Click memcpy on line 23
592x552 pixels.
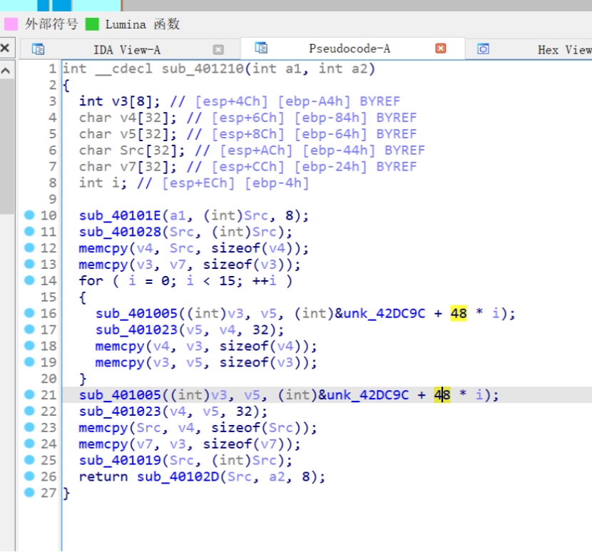103,428
